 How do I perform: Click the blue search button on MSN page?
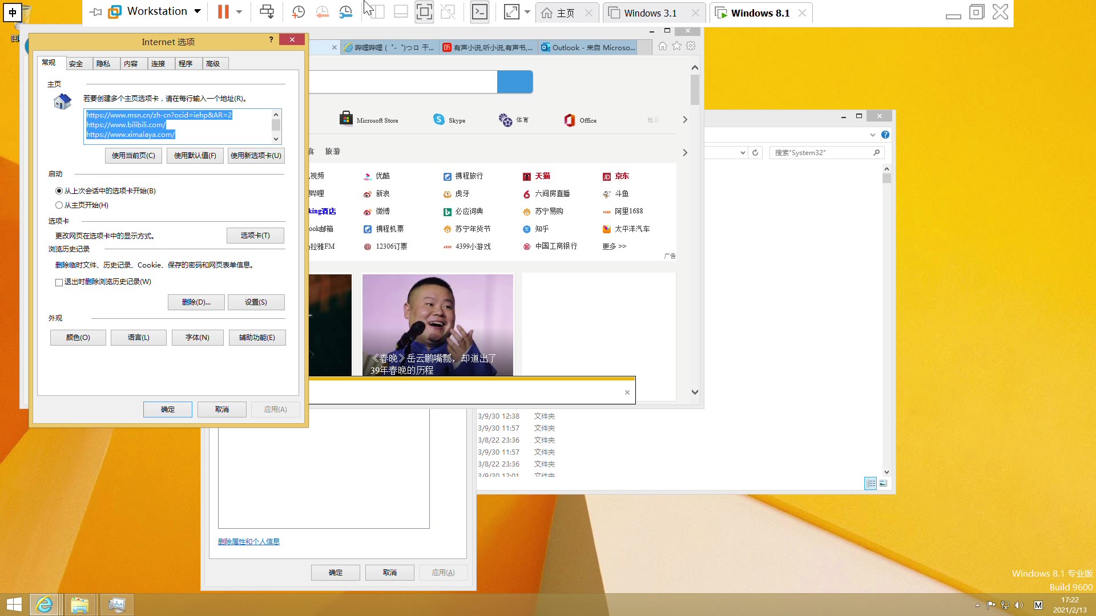point(515,82)
